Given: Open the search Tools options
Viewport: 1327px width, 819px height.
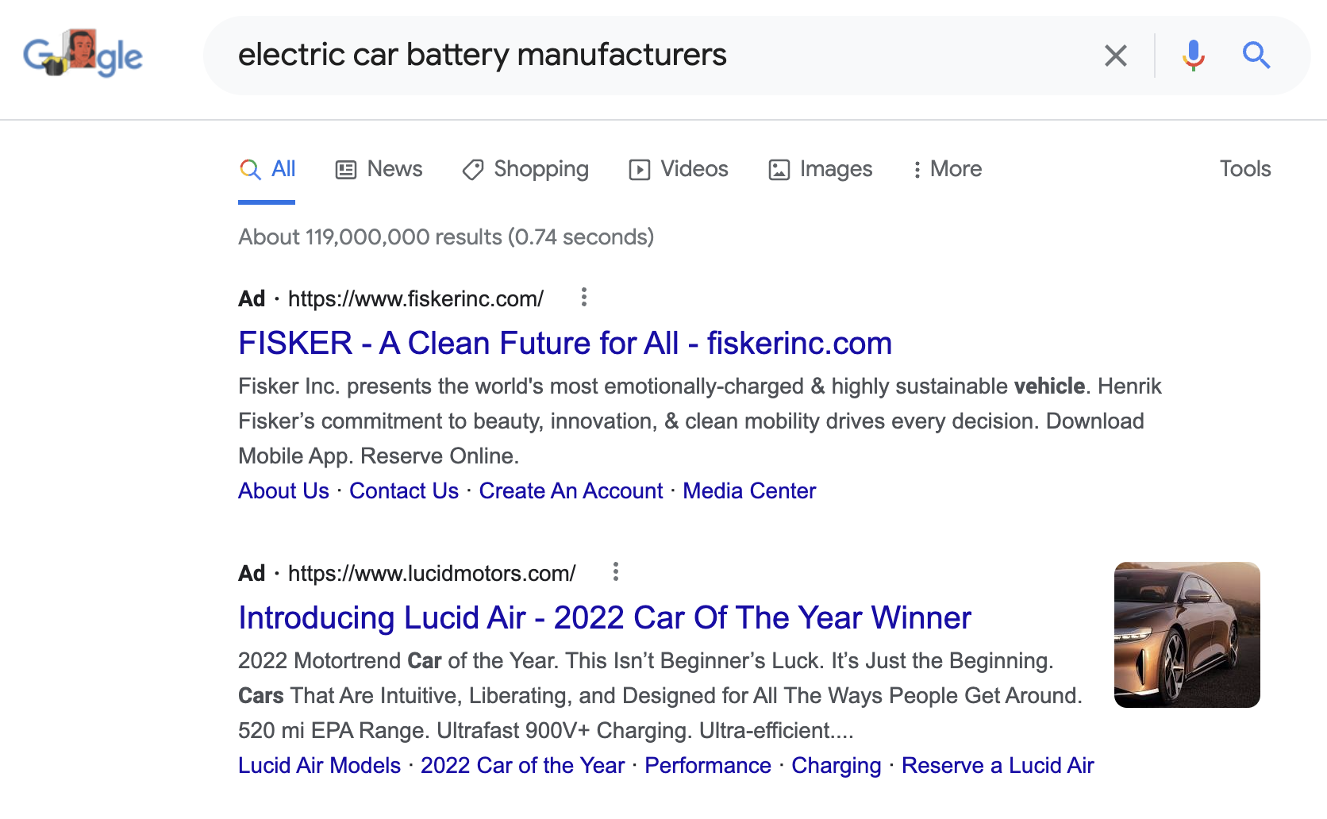Looking at the screenshot, I should tap(1245, 169).
